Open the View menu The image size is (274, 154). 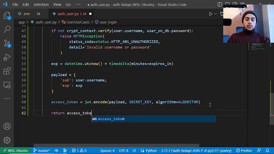click(x=57, y=5)
